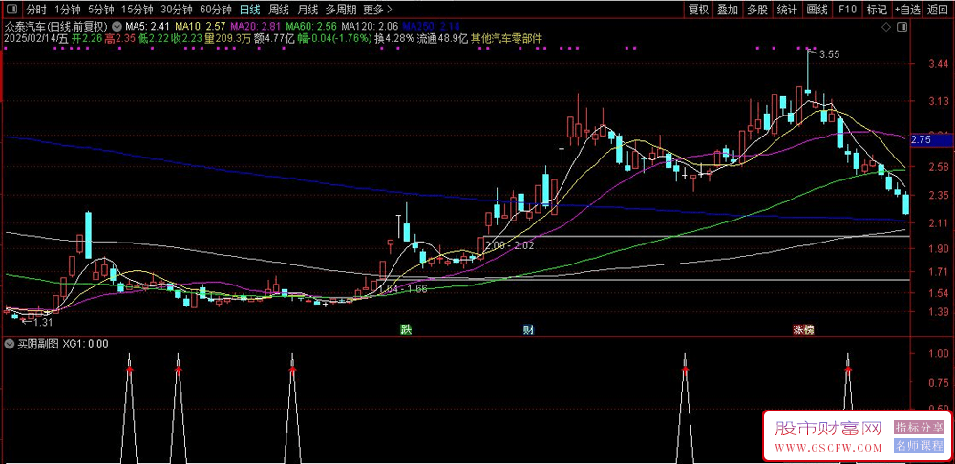Image resolution: width=955 pixels, height=464 pixels.
Task: Click the MA10: 2.57 label
Action: [201, 27]
